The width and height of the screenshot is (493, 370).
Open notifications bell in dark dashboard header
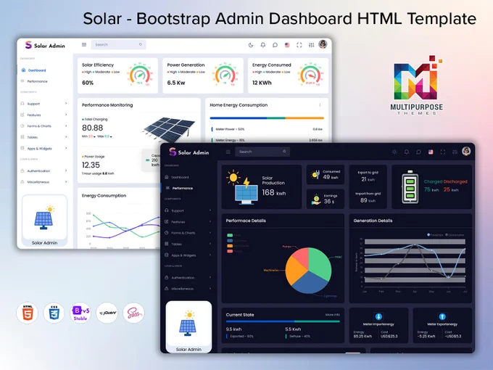tap(407, 152)
